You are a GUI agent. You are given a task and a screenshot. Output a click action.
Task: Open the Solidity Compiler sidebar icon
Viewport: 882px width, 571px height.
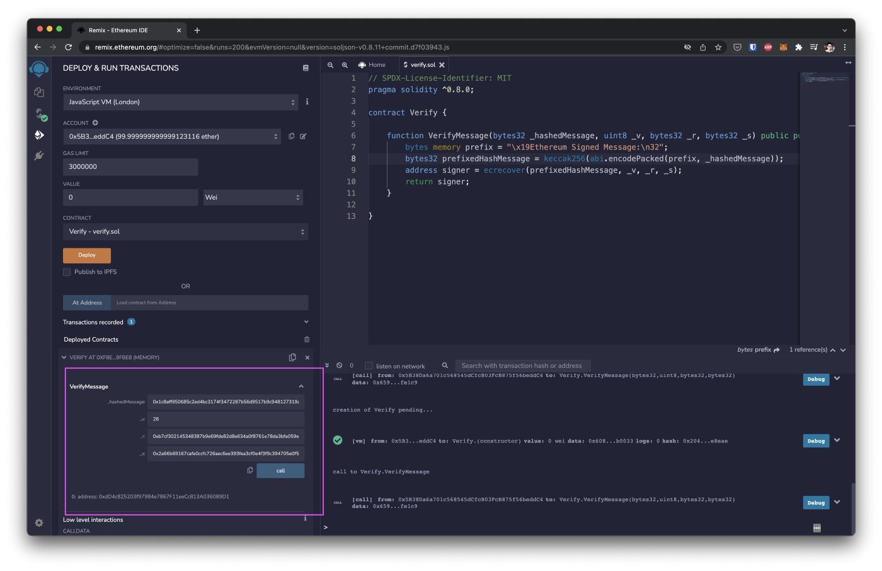[40, 114]
